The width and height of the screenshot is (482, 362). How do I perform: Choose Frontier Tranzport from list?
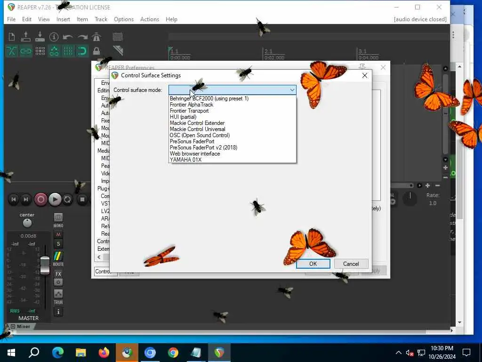(x=233, y=111)
